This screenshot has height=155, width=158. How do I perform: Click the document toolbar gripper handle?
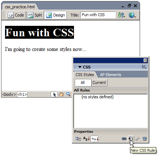4,15
